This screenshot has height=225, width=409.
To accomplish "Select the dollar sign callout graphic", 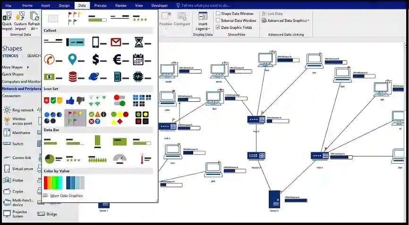I will pos(99,59).
